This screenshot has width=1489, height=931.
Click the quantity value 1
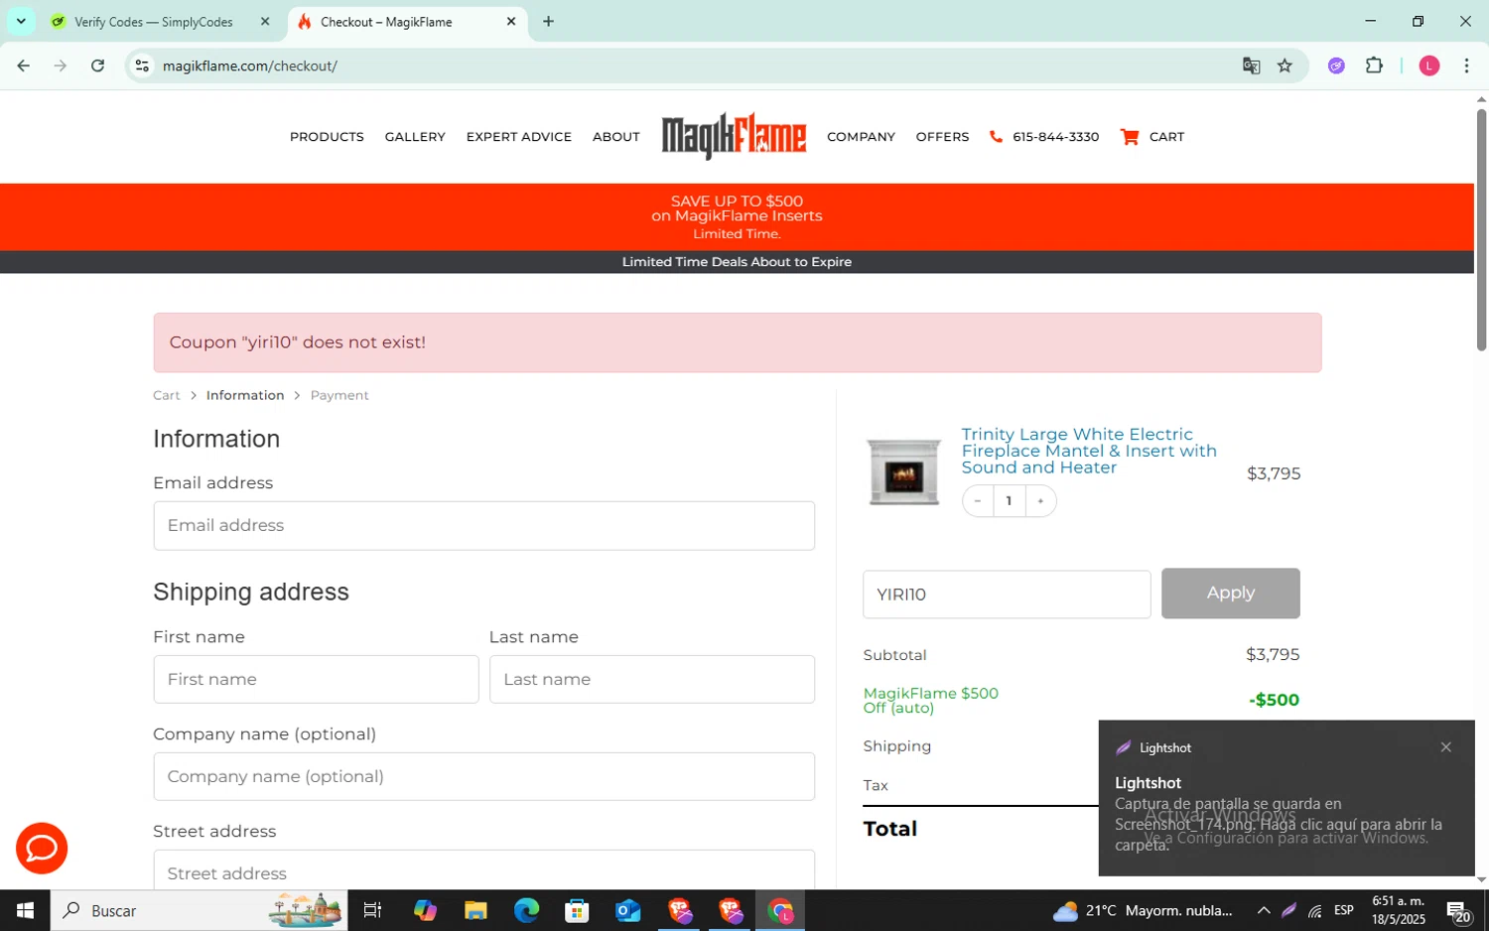tap(1009, 501)
